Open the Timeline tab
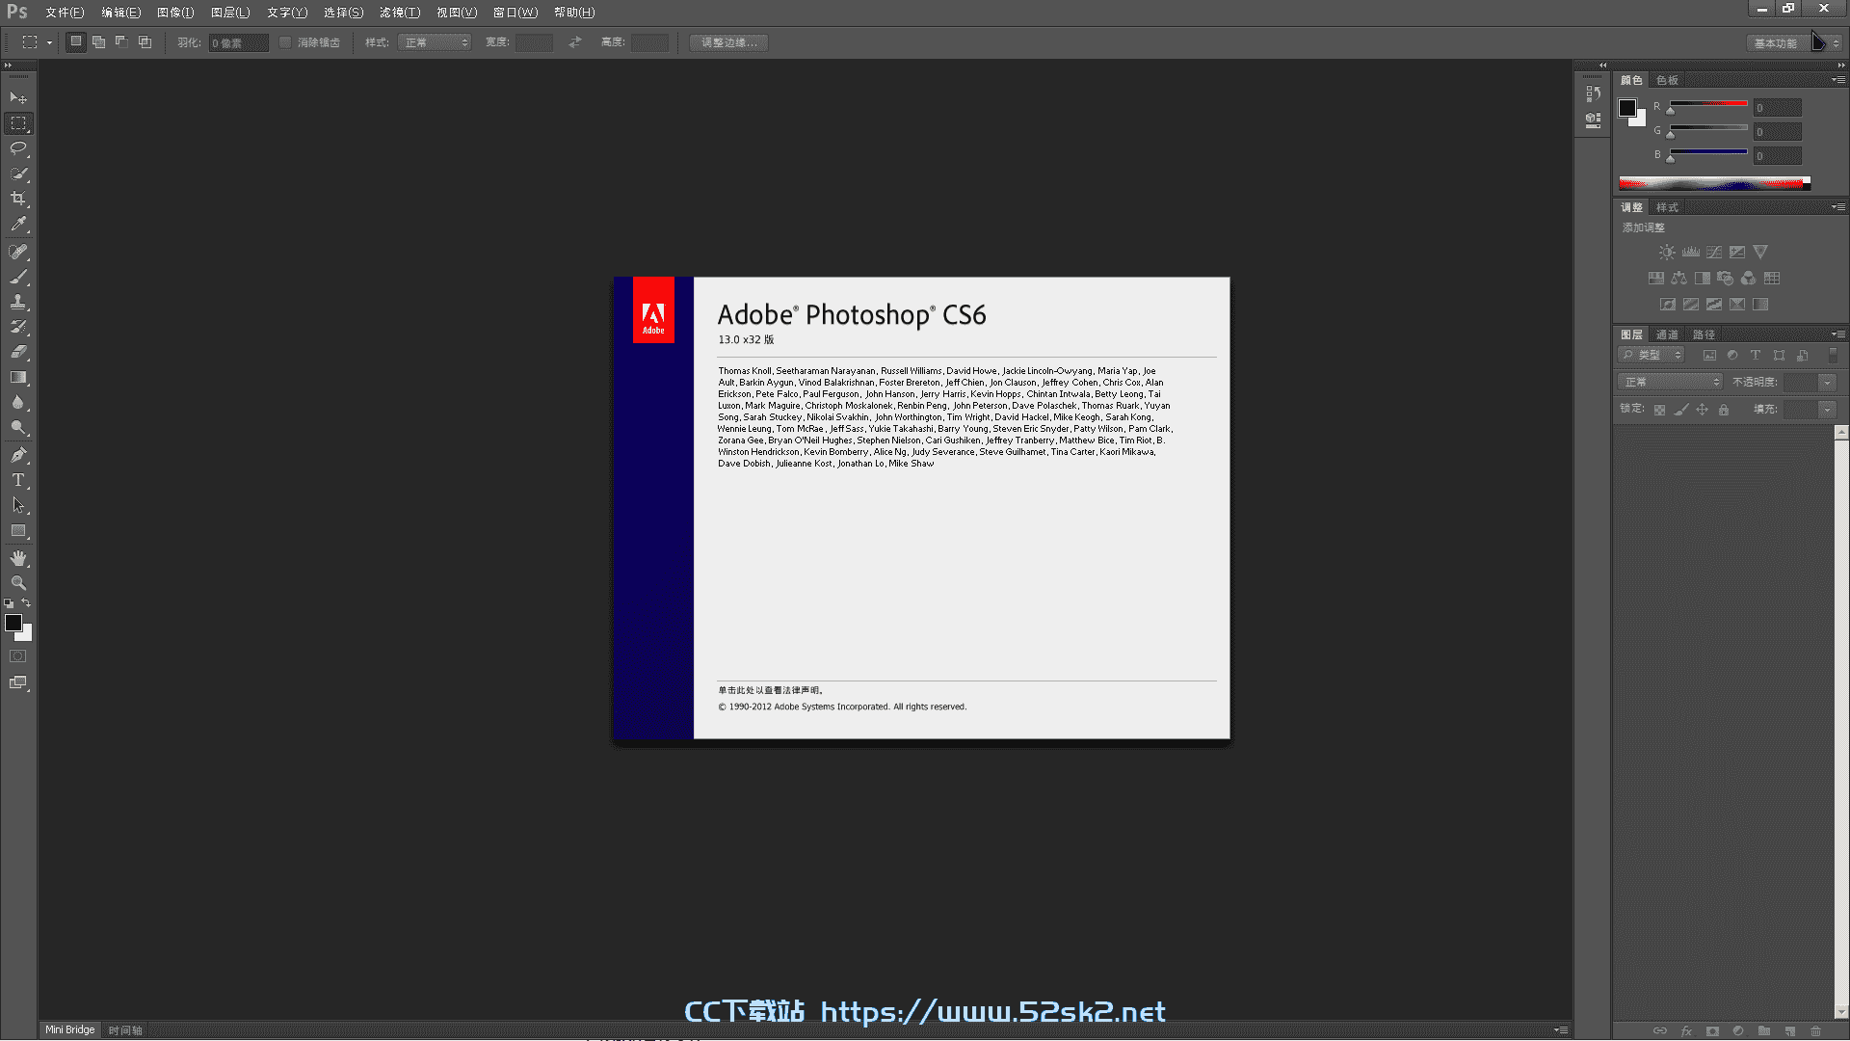This screenshot has width=1850, height=1041. pyautogui.click(x=125, y=1030)
